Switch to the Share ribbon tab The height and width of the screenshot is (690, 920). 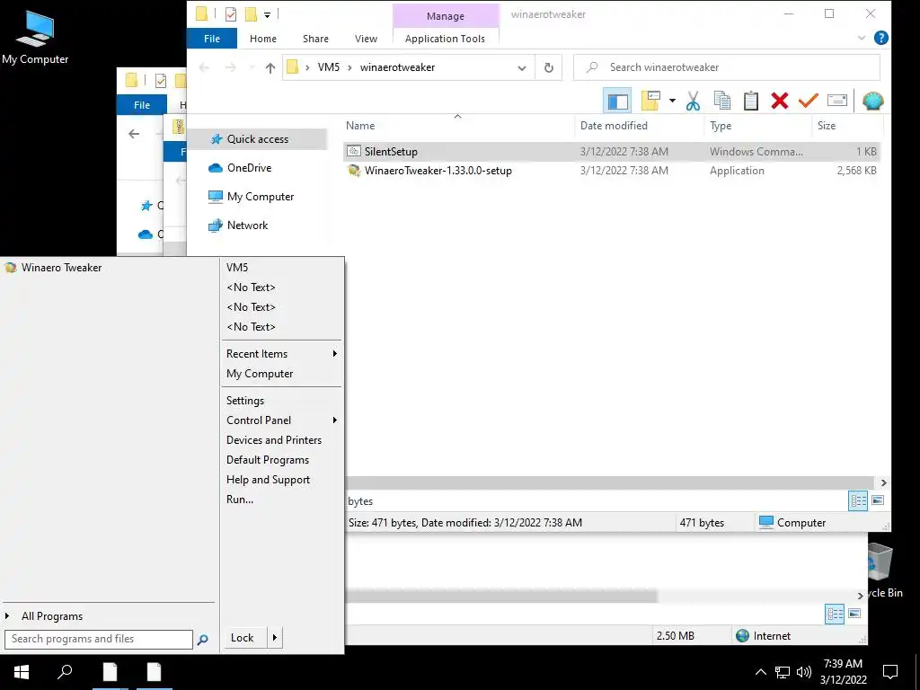[x=315, y=39]
